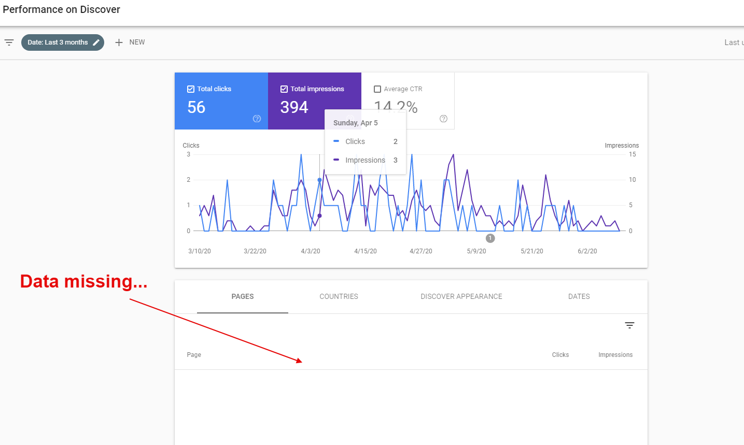This screenshot has height=445, width=744.
Task: Uncheck the Total clicks checkbox
Action: click(x=191, y=89)
